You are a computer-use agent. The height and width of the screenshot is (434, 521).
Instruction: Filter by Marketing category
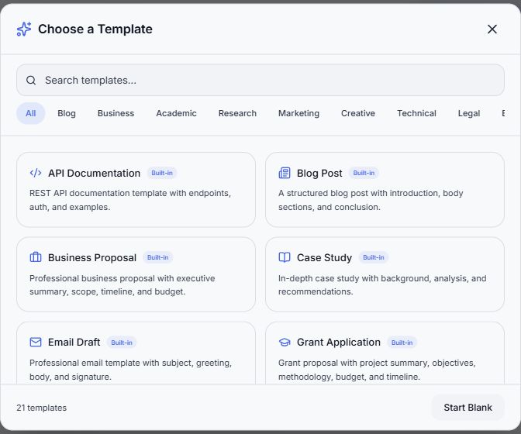pyautogui.click(x=298, y=113)
